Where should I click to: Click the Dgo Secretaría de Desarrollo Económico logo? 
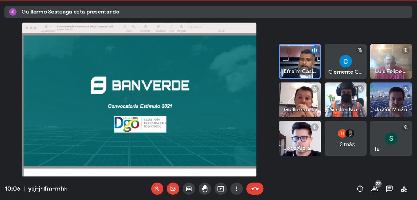pos(140,124)
